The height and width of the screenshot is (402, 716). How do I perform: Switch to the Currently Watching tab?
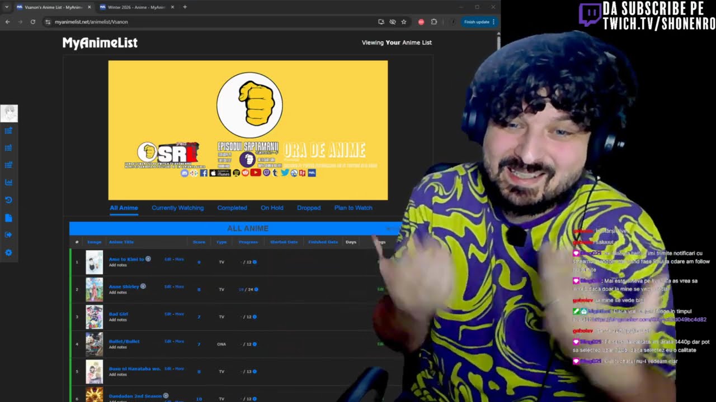[177, 208]
